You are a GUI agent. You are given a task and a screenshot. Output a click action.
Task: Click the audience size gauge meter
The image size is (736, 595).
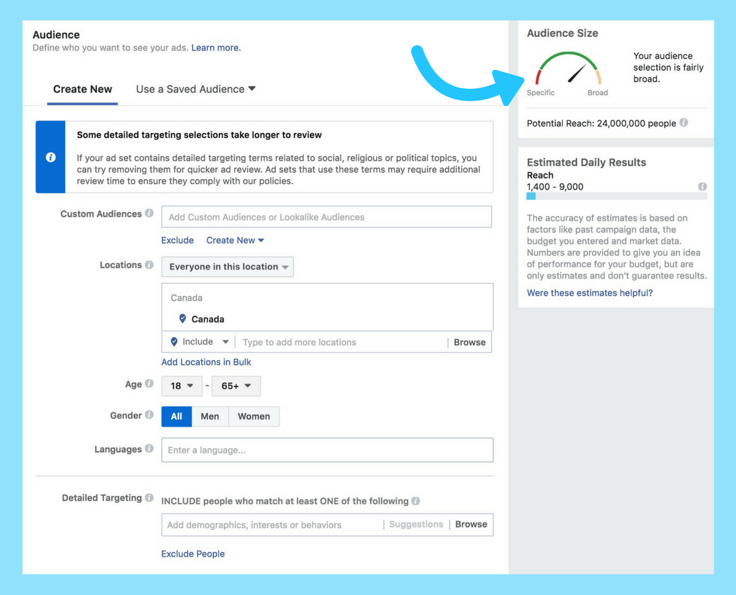click(x=569, y=69)
